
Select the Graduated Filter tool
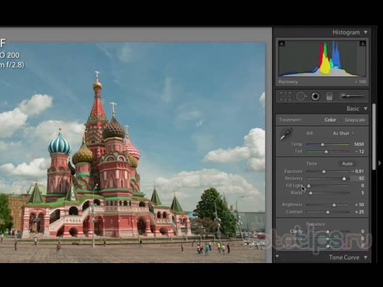coord(329,96)
